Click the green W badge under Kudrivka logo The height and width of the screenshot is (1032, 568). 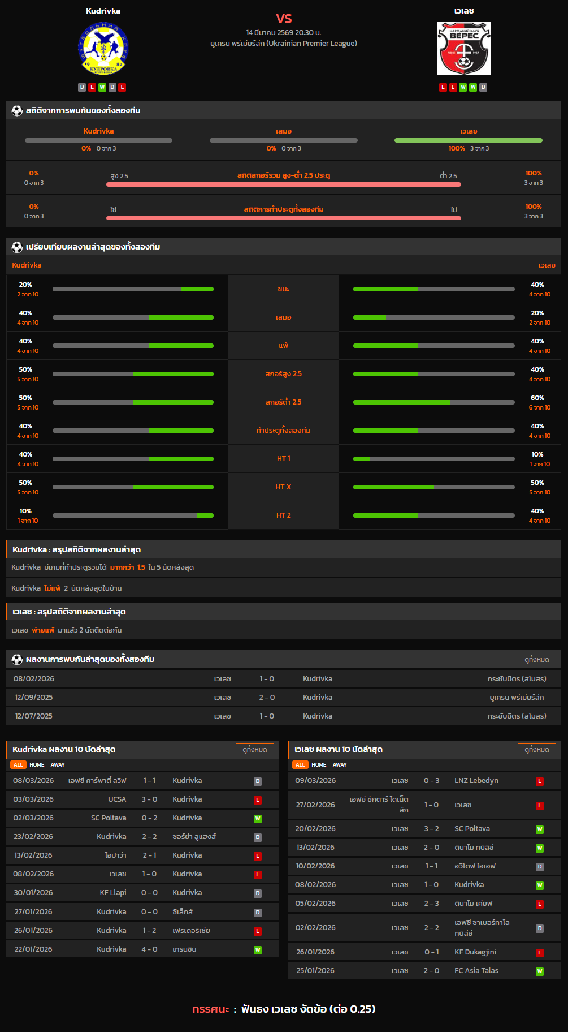[102, 87]
